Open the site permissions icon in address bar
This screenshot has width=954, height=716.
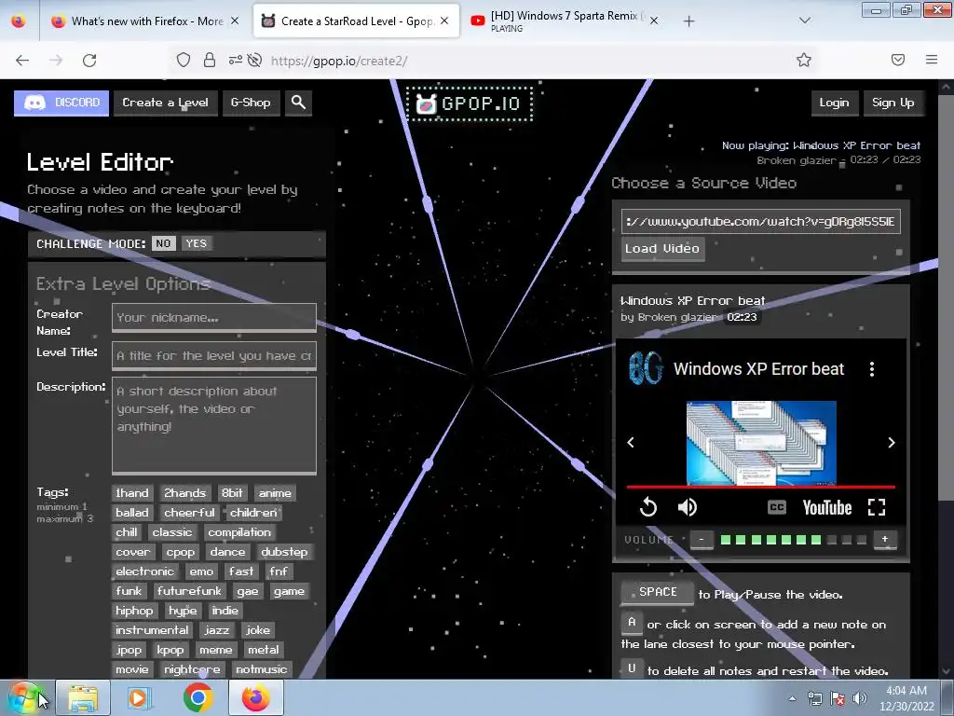(236, 60)
